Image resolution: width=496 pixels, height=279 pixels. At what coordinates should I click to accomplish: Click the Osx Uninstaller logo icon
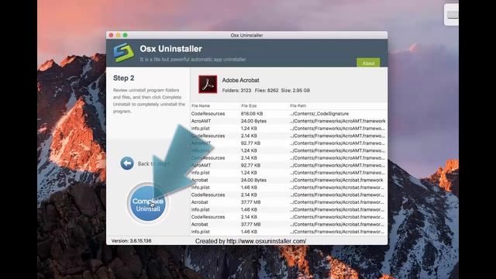point(123,52)
